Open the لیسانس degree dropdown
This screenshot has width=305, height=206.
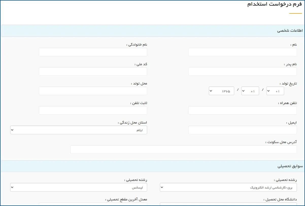point(79,187)
